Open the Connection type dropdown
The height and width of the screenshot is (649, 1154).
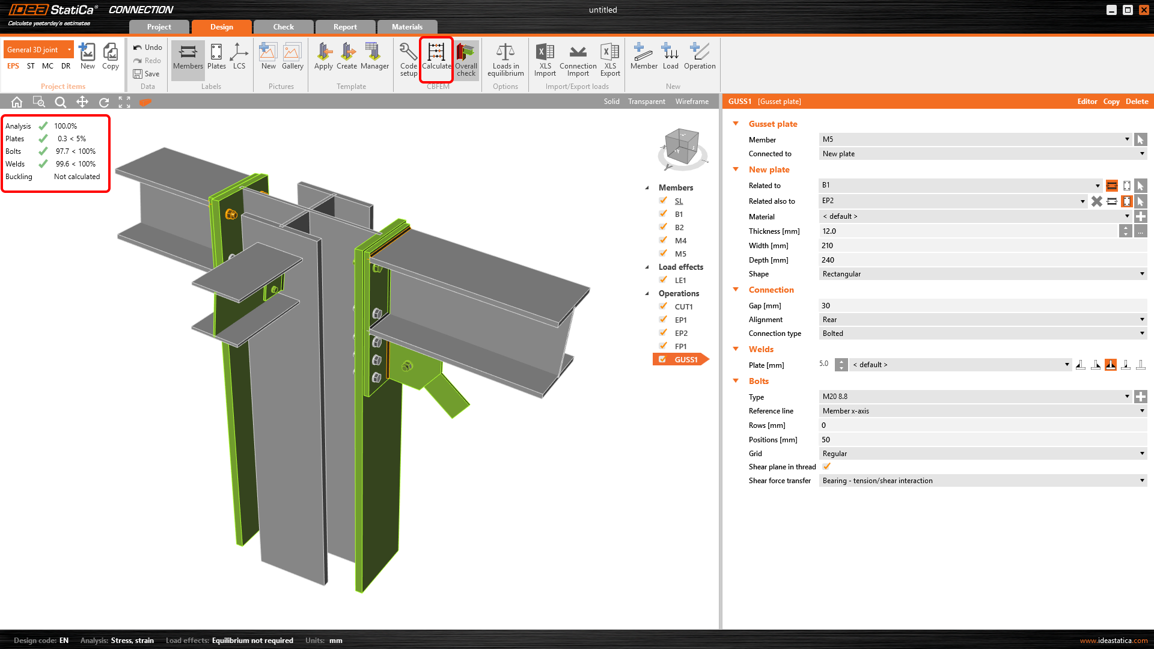[982, 334]
